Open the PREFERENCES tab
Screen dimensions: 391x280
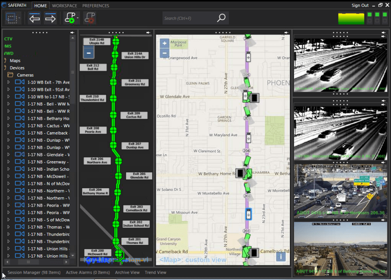tap(96, 6)
